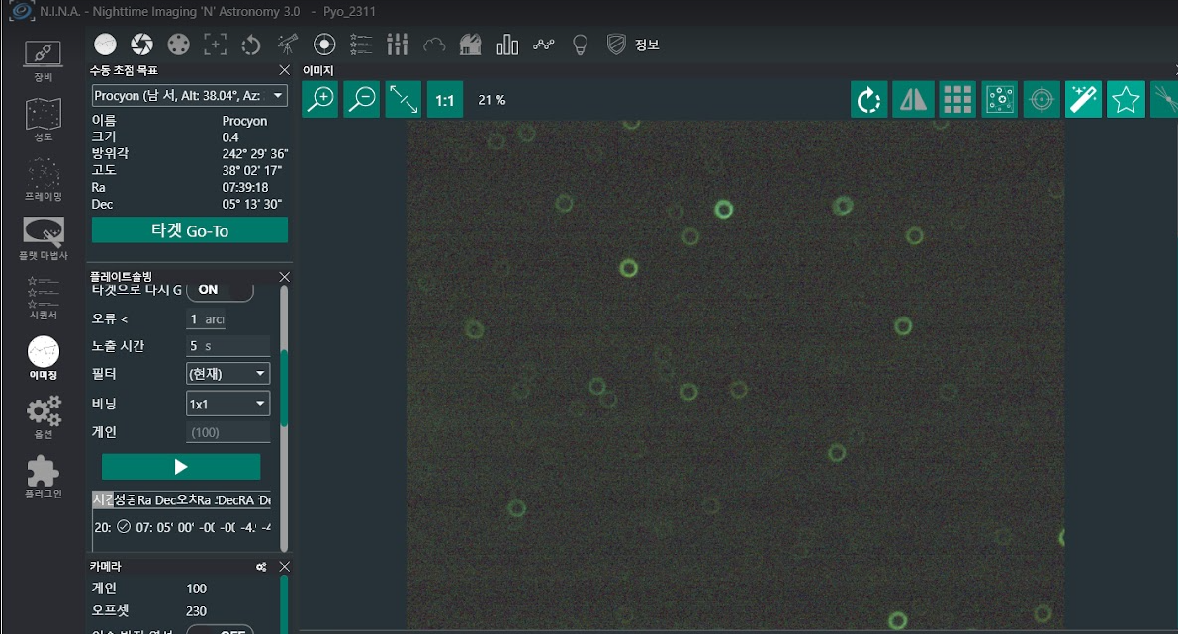
Task: Zoom in on the image
Action: click(x=320, y=99)
